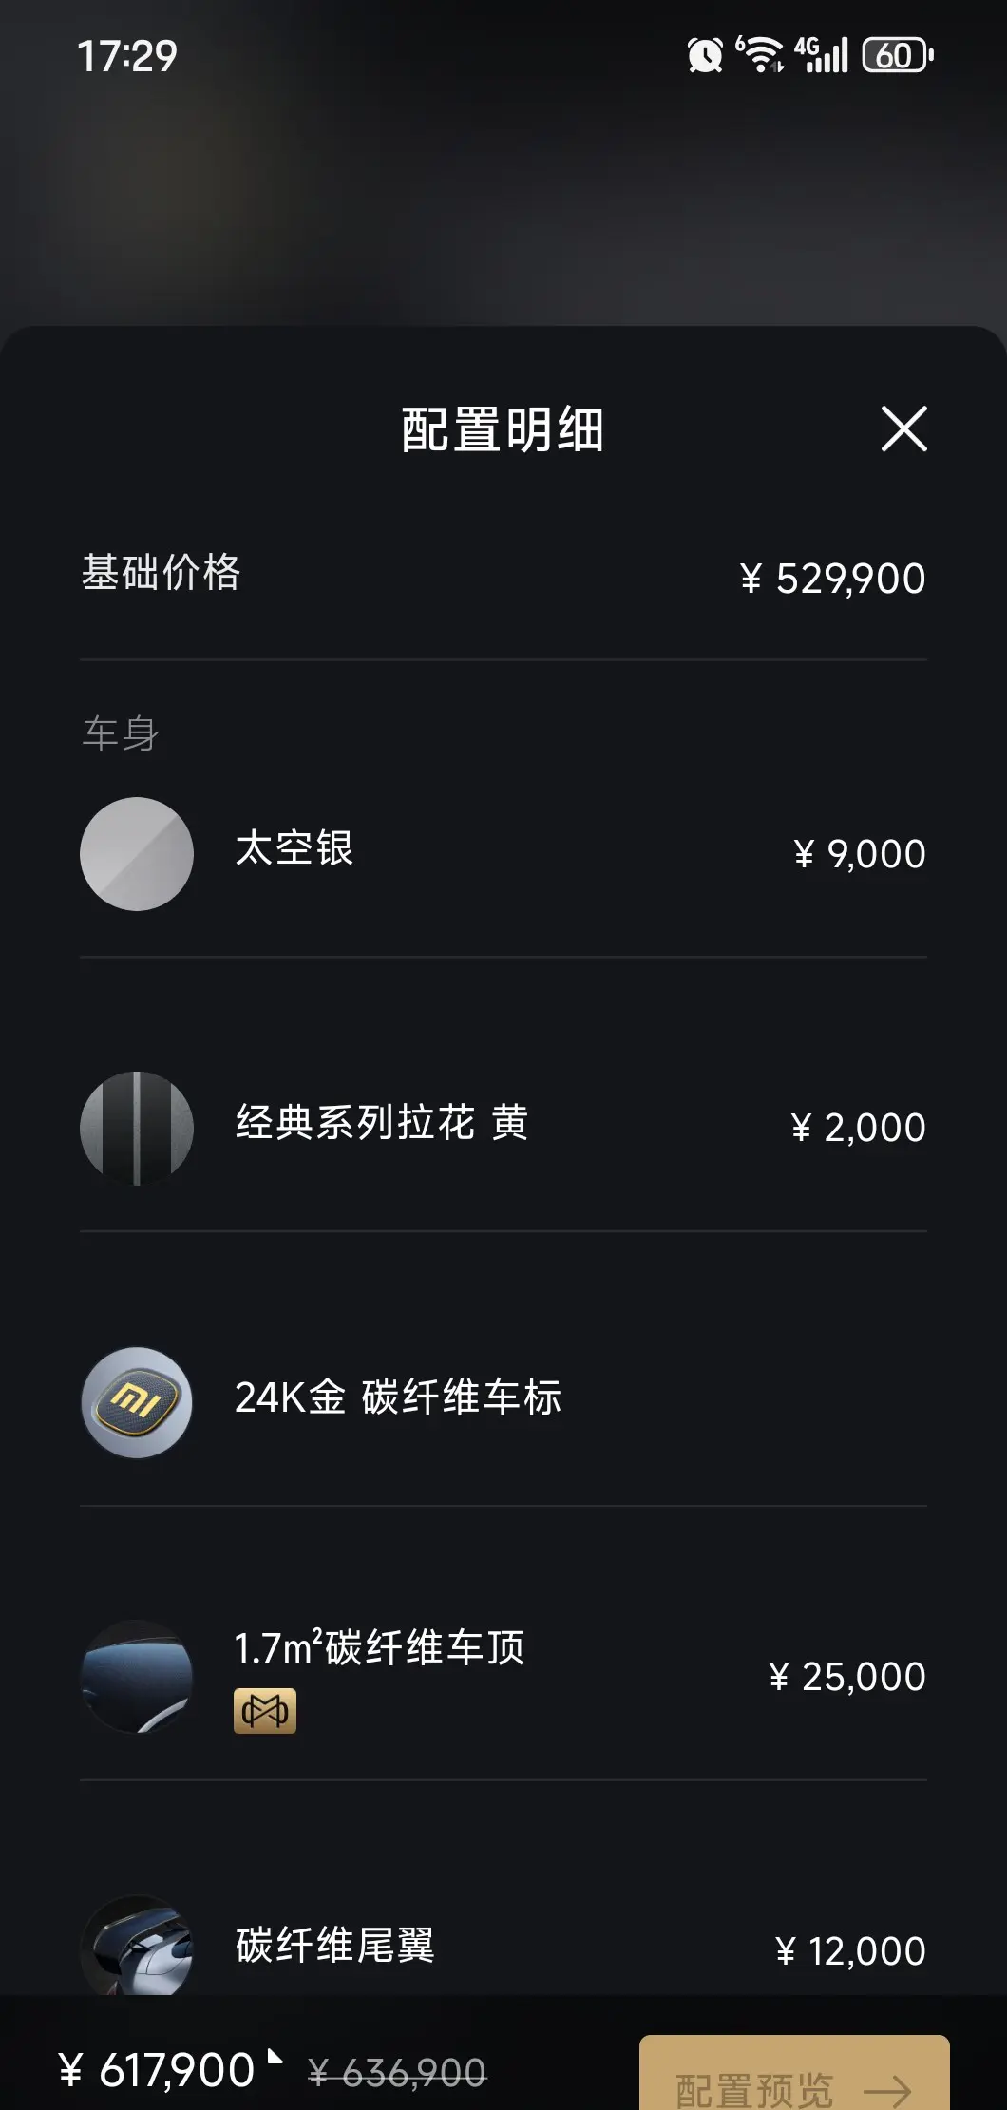Tap the 24K金 碳纤维车标 badge icon
The image size is (1007, 2110).
137,1402
